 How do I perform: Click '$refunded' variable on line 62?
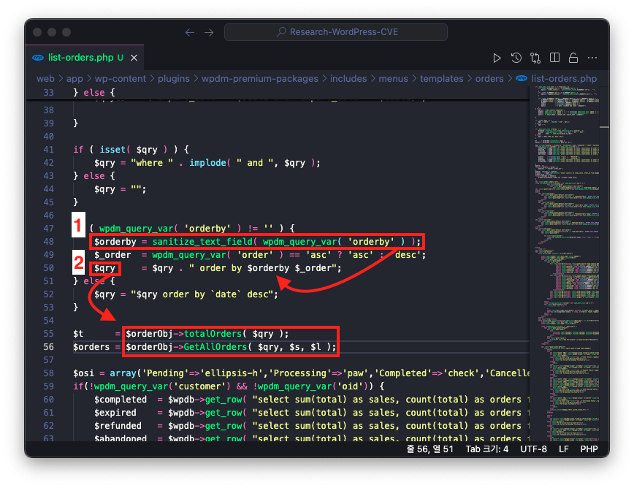coord(118,426)
